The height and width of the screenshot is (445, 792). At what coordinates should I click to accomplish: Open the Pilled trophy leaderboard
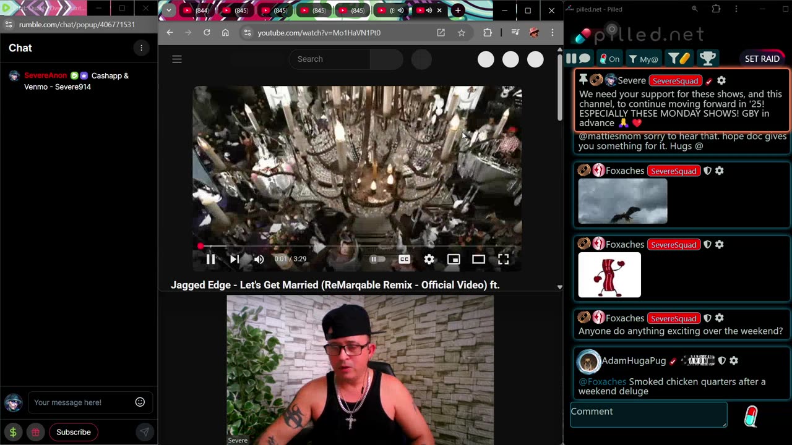pos(708,59)
